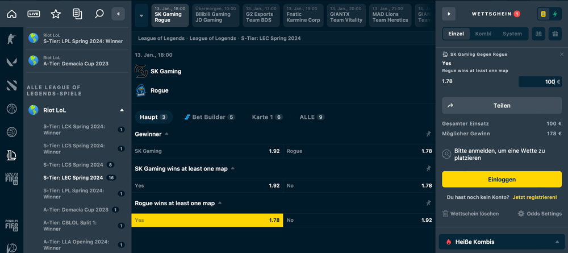Pin the Gewinner market
Image resolution: width=568 pixels, height=253 pixels.
428,134
